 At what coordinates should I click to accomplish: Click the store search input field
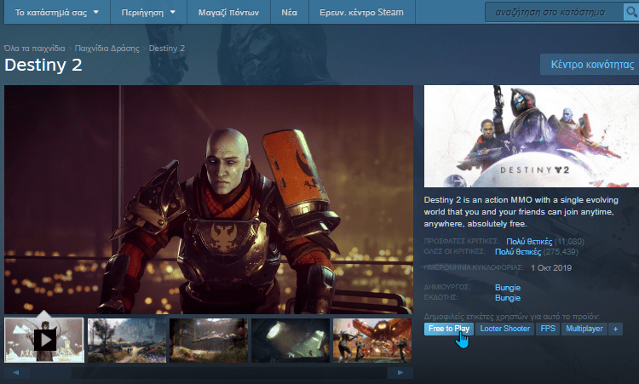point(555,12)
